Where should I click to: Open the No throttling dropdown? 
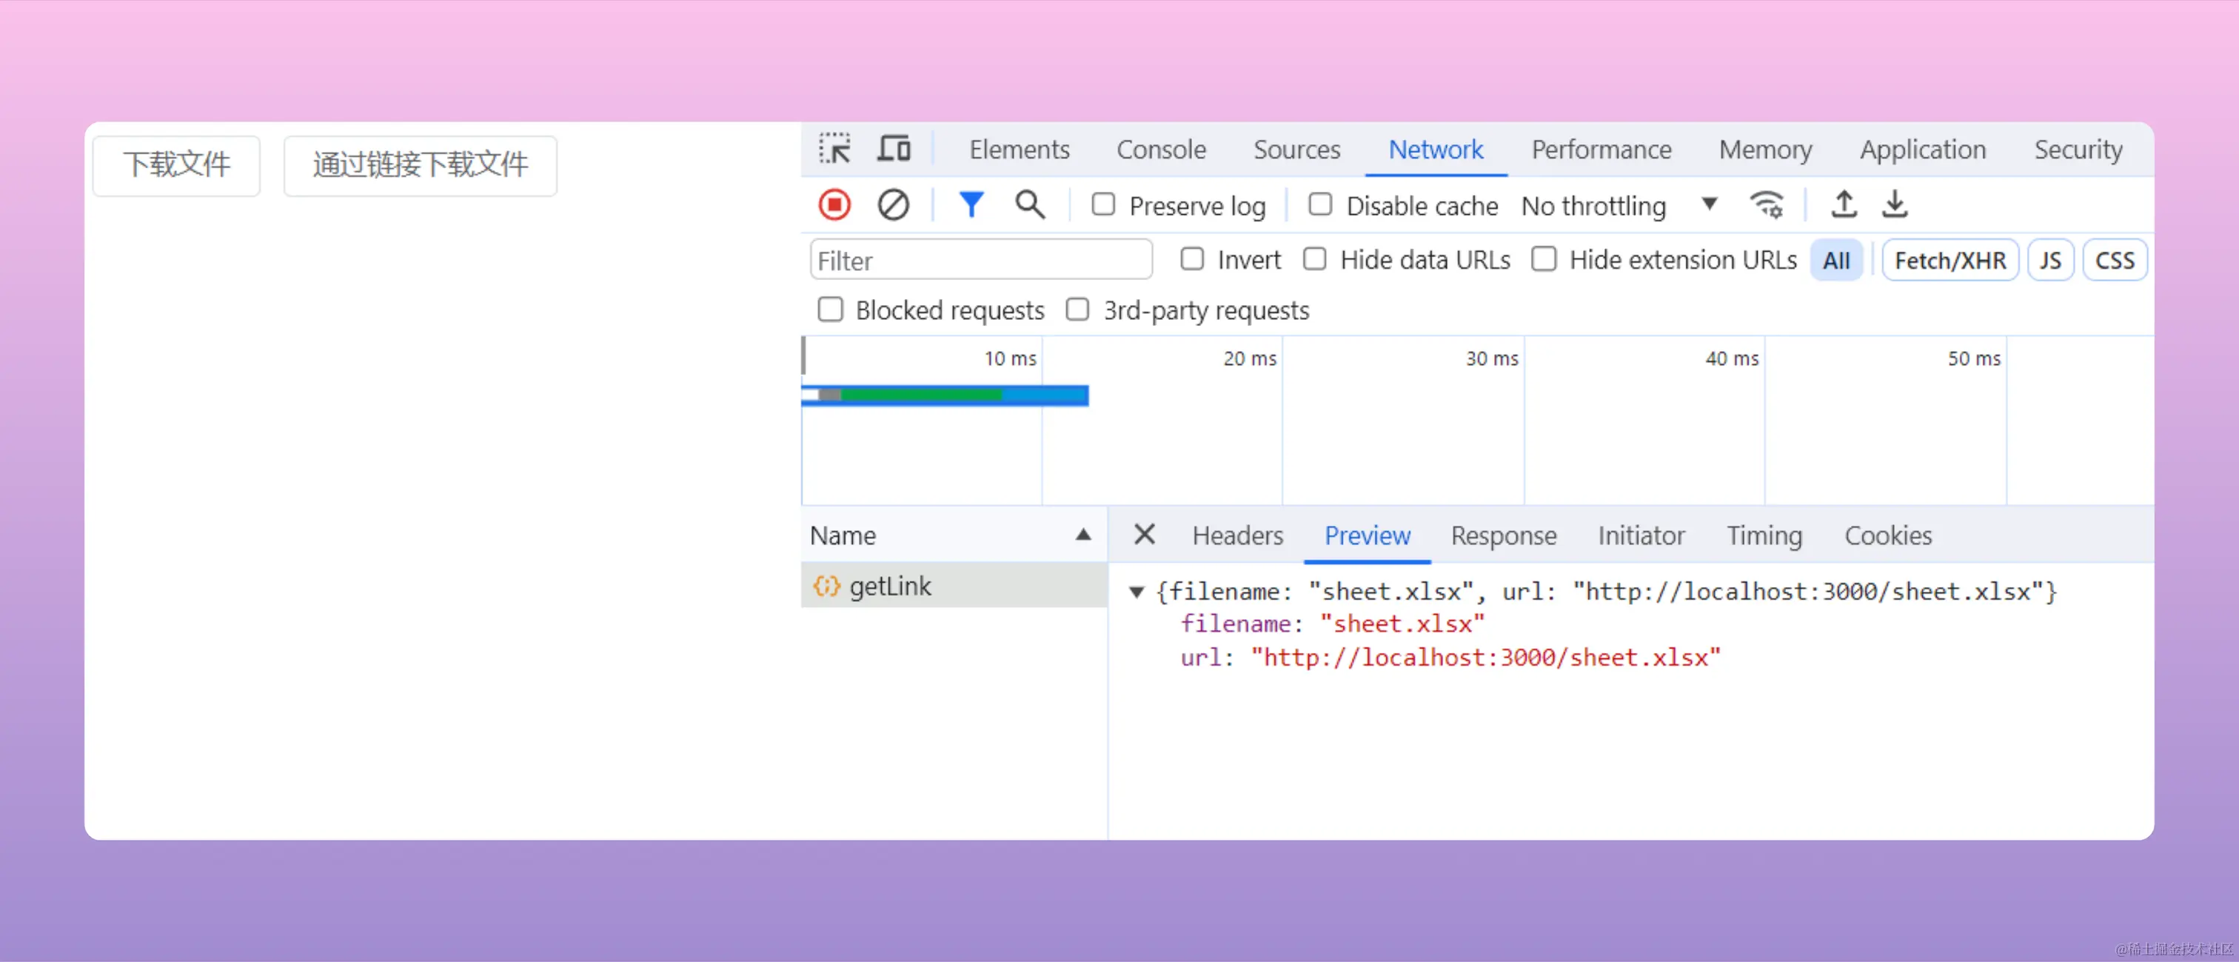pyautogui.click(x=1619, y=206)
